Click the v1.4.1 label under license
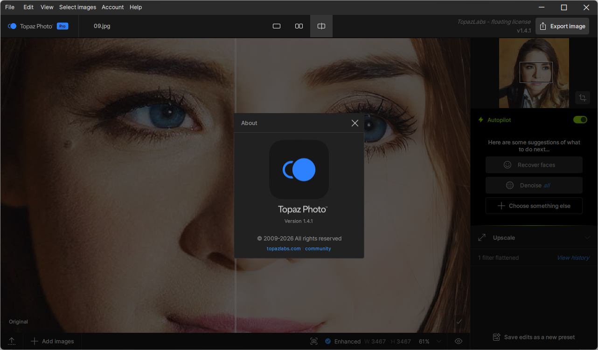 click(524, 31)
